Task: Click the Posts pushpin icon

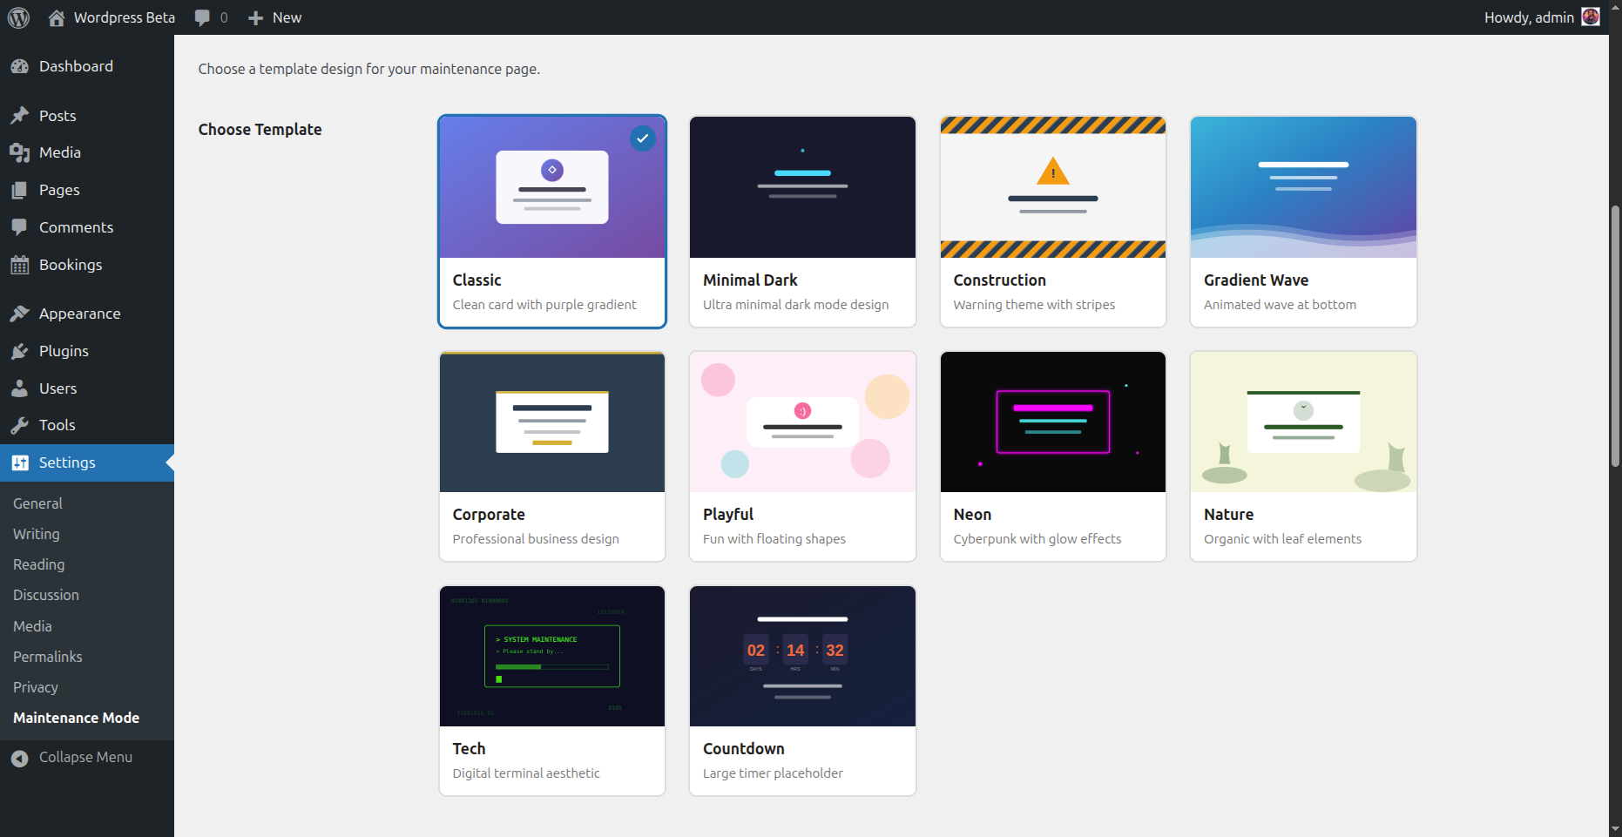Action: point(19,116)
